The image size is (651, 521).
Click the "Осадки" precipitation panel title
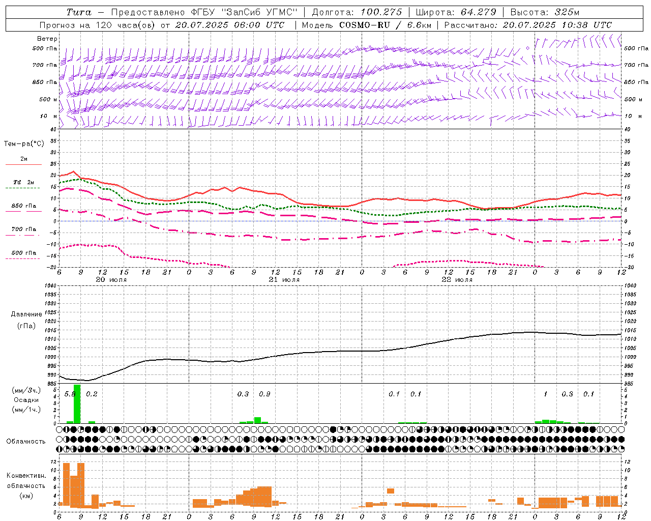(25, 400)
